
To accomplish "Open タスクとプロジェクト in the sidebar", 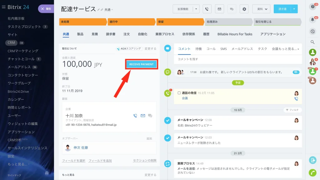I will (x=24, y=27).
